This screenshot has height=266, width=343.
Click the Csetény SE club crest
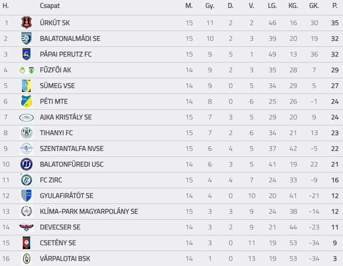click(x=26, y=243)
